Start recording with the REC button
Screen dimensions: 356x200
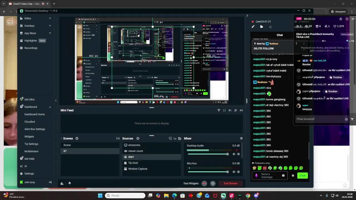[x=204, y=183]
